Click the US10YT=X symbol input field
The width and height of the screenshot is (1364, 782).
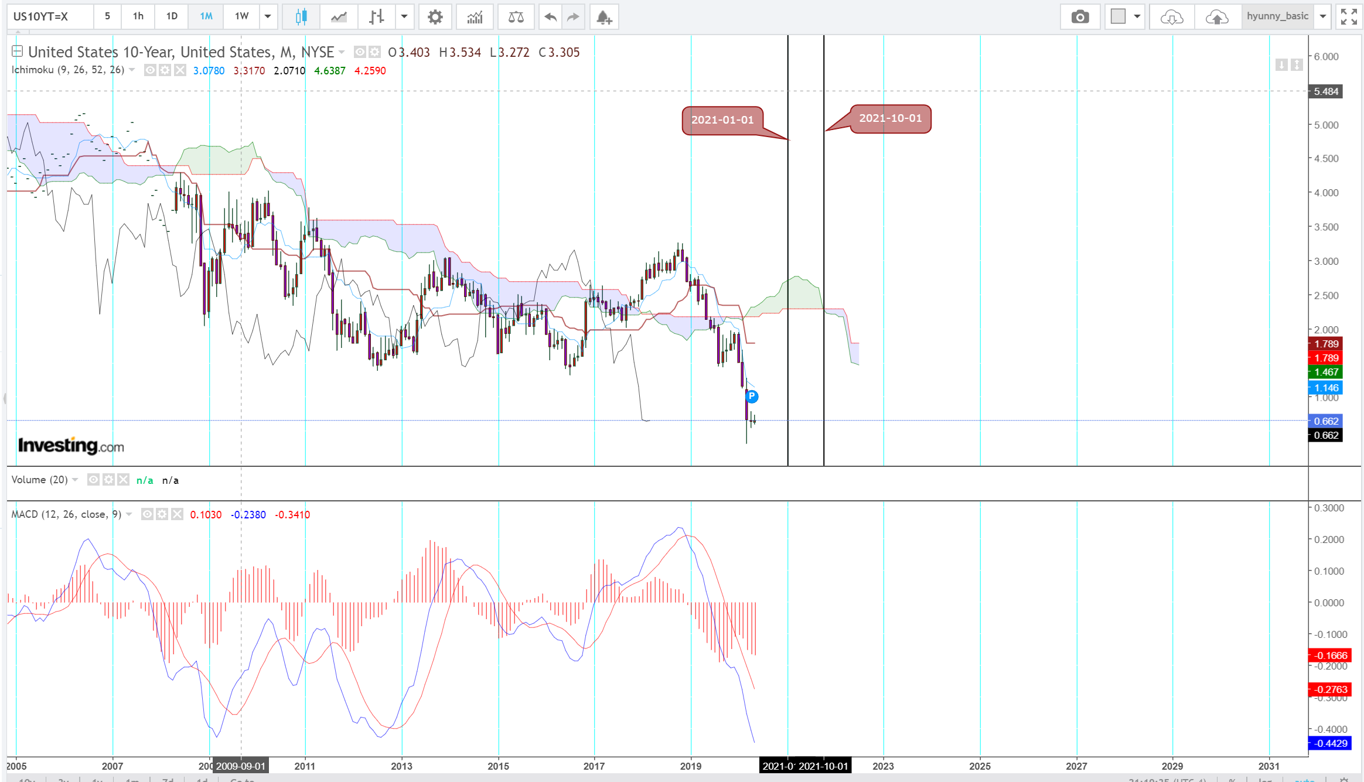click(50, 16)
